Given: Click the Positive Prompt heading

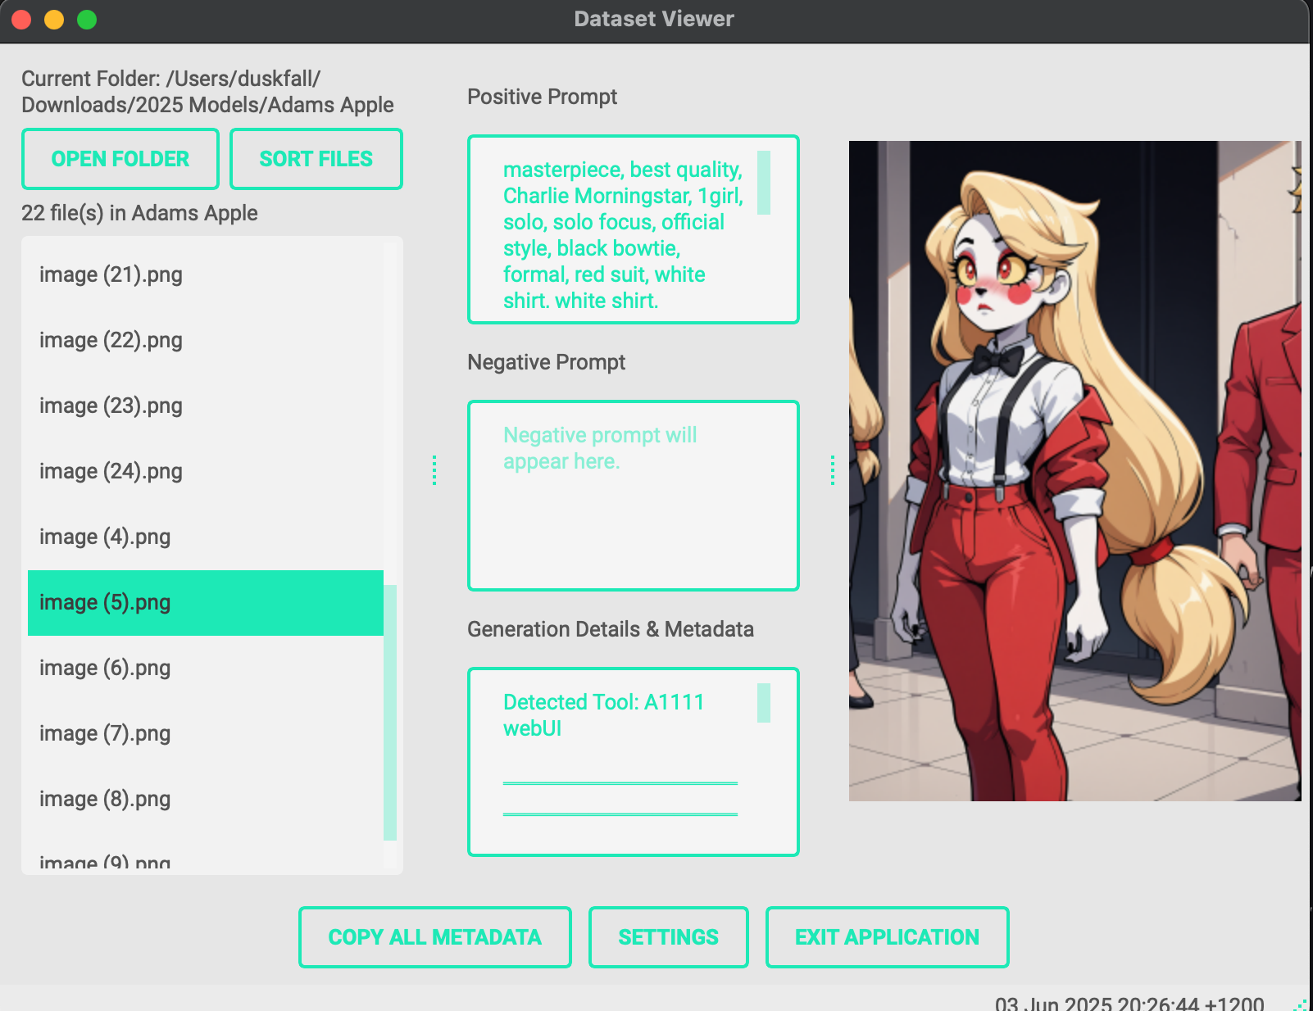Looking at the screenshot, I should point(542,97).
